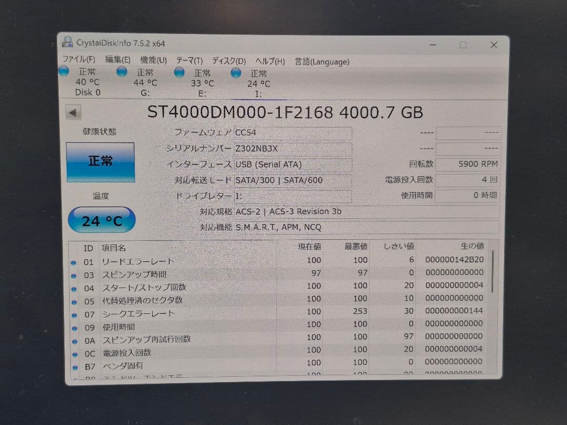Click the blue status icon above drive G:

122,72
